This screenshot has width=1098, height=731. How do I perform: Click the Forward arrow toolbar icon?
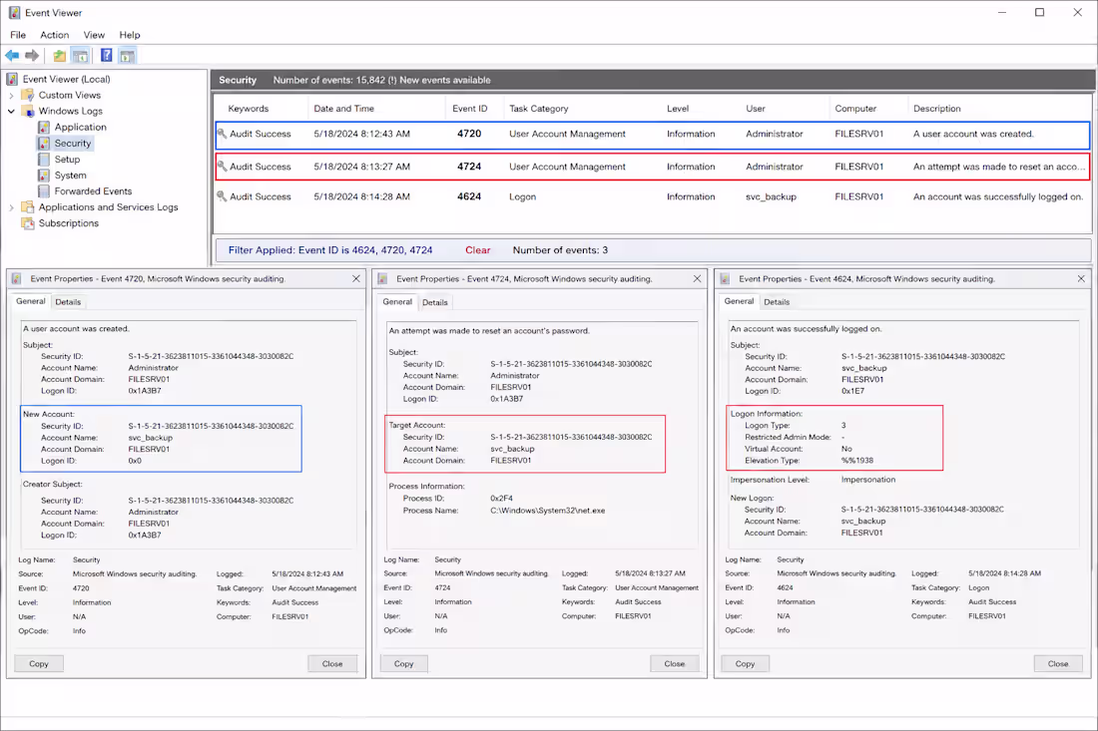coord(32,55)
